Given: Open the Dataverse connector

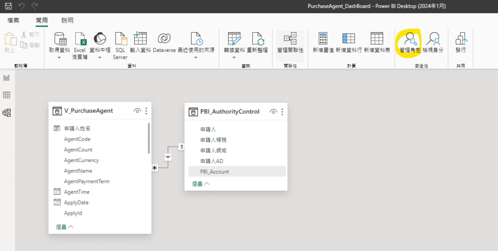Looking at the screenshot, I should click(164, 42).
